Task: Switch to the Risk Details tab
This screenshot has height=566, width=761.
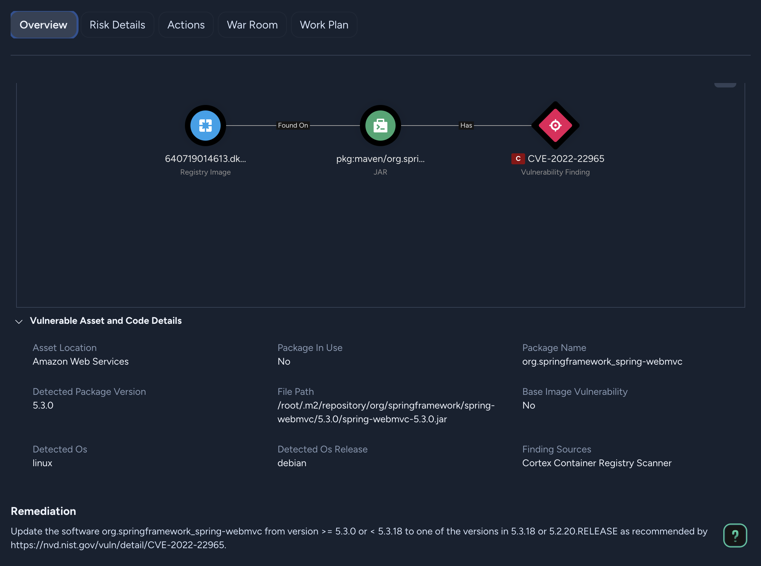Action: (x=117, y=25)
